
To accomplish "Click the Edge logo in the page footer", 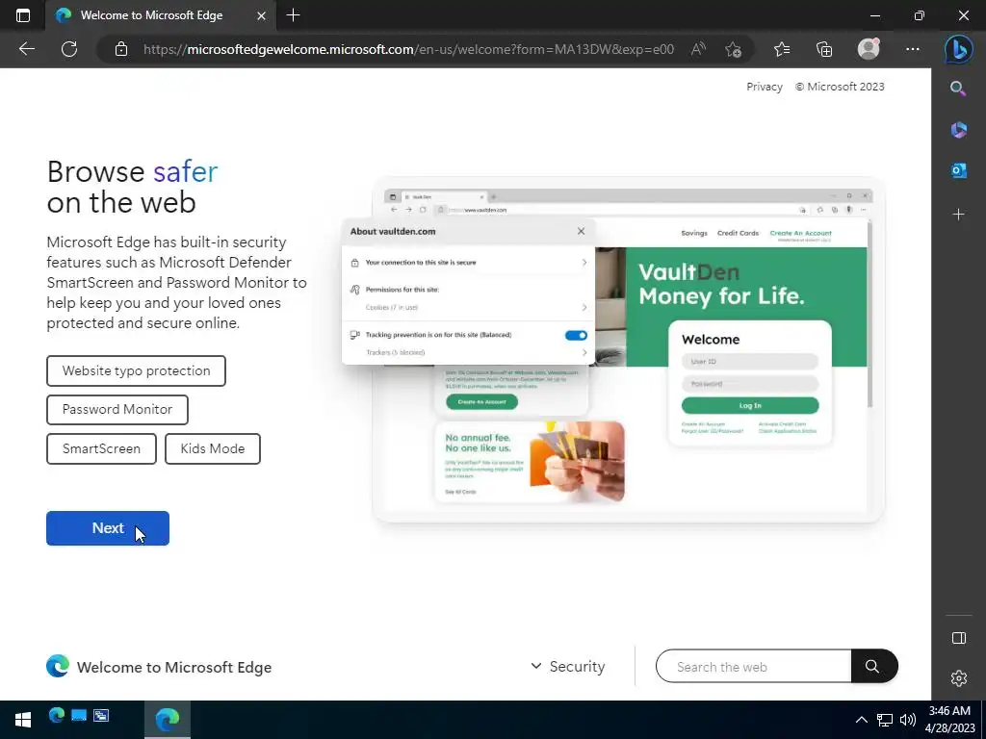I will pos(57,666).
